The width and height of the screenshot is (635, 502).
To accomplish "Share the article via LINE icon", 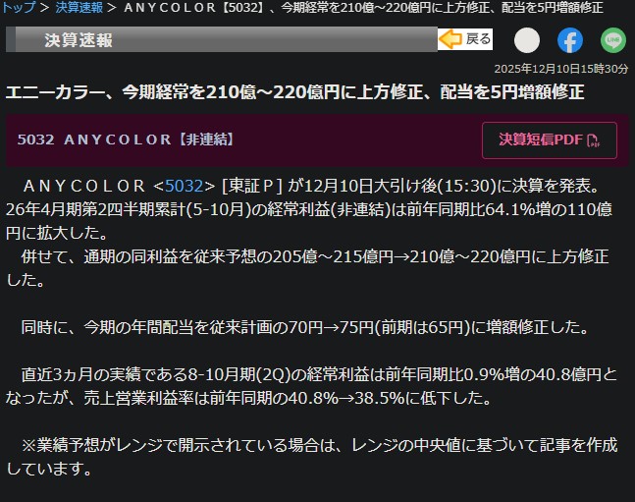I will click(613, 40).
